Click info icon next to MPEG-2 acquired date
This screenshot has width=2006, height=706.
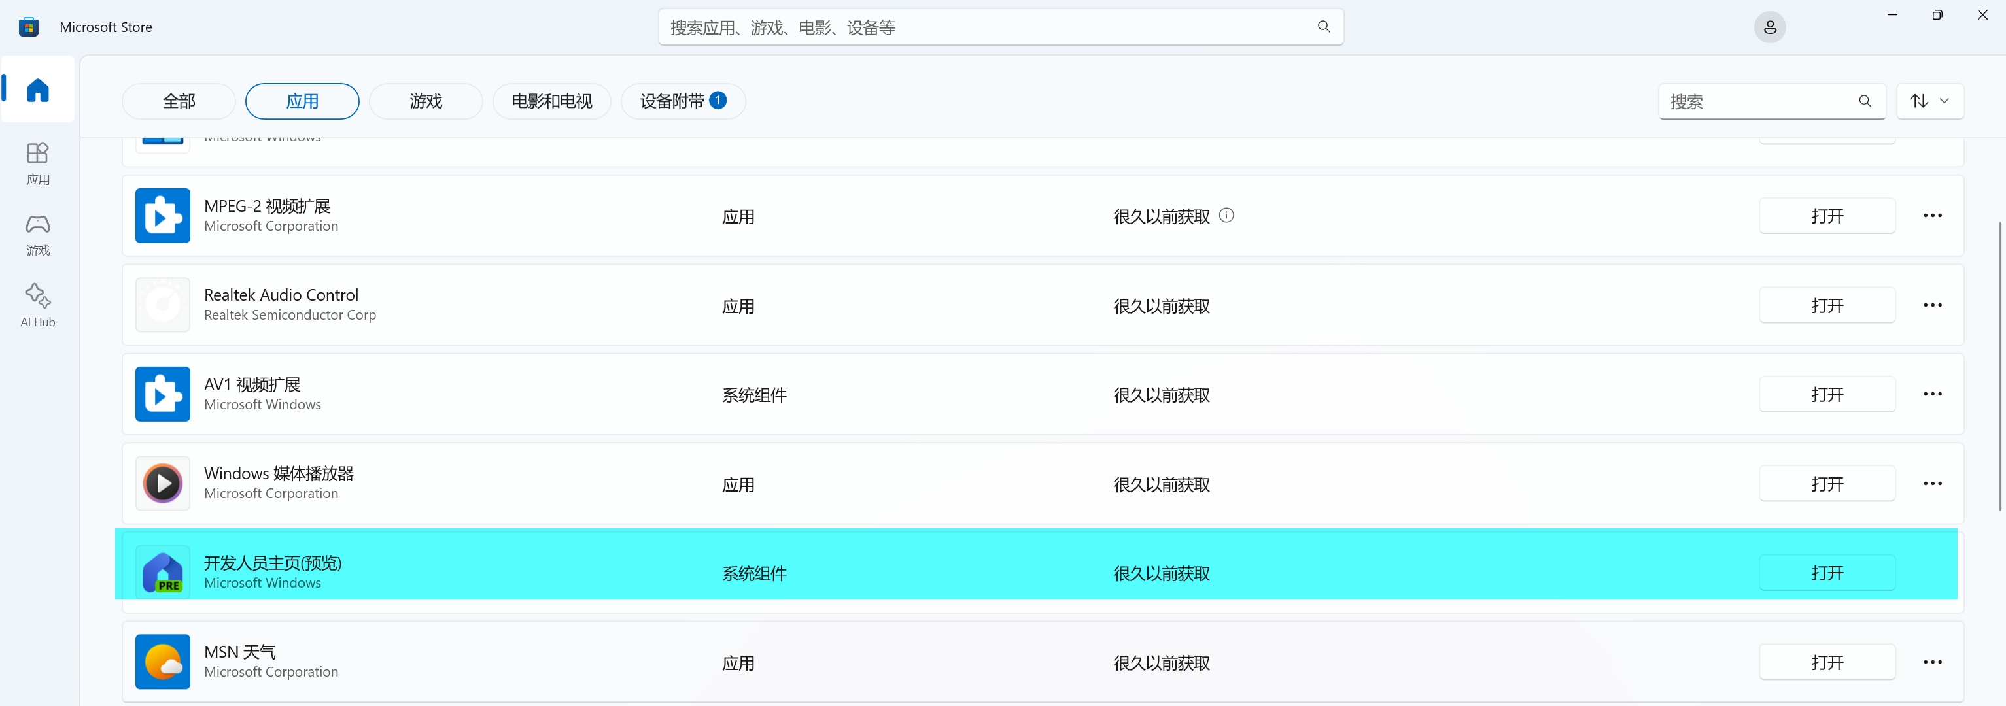point(1226,215)
